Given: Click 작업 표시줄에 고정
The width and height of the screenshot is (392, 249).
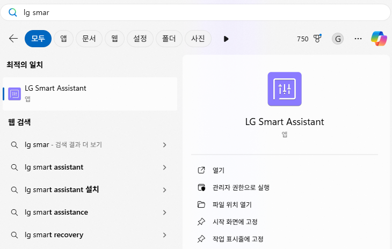Looking at the screenshot, I should click(x=238, y=239).
